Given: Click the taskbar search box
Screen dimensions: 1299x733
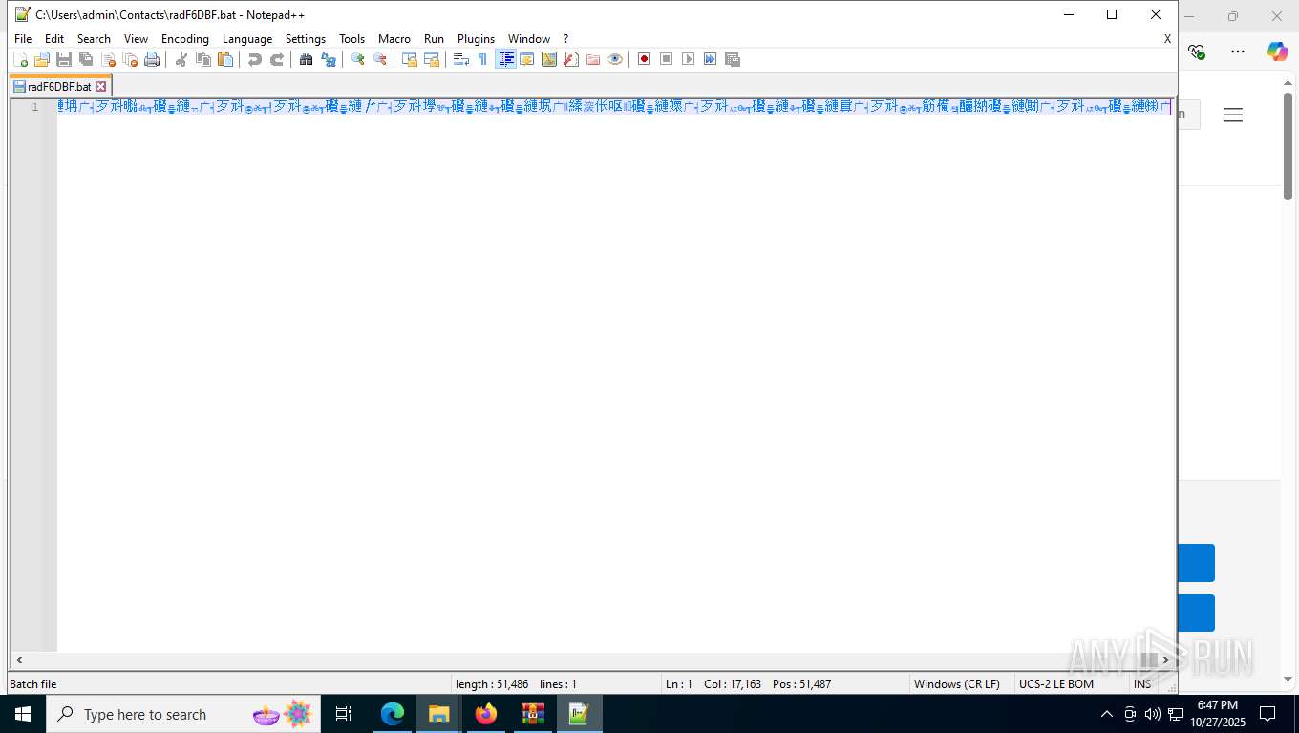Looking at the screenshot, I should [x=181, y=714].
